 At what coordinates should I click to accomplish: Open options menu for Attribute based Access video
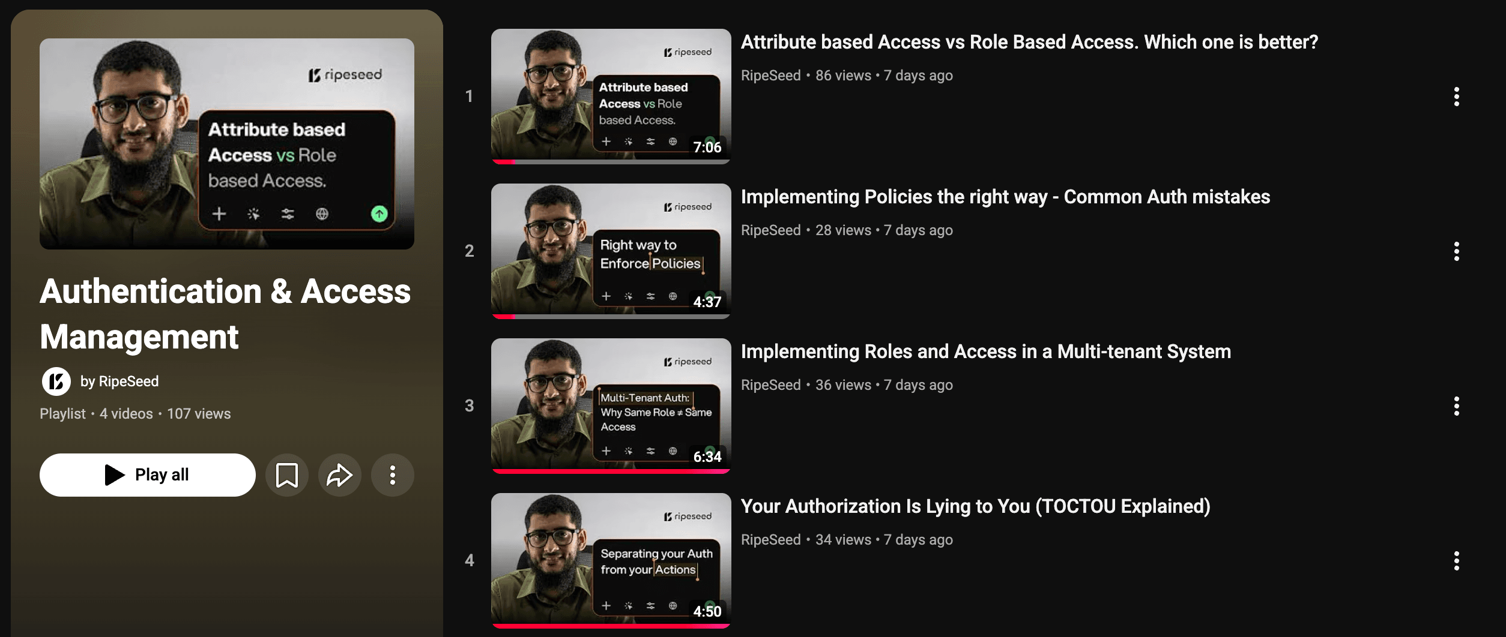(1456, 97)
